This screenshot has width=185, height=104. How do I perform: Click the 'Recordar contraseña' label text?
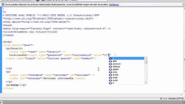point(58,78)
